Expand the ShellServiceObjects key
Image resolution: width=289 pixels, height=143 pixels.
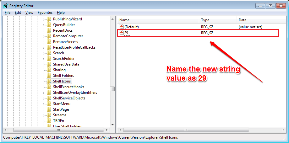(43, 98)
